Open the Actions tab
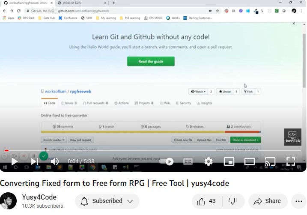Viewport: 307px width, 215px height. coord(122,103)
